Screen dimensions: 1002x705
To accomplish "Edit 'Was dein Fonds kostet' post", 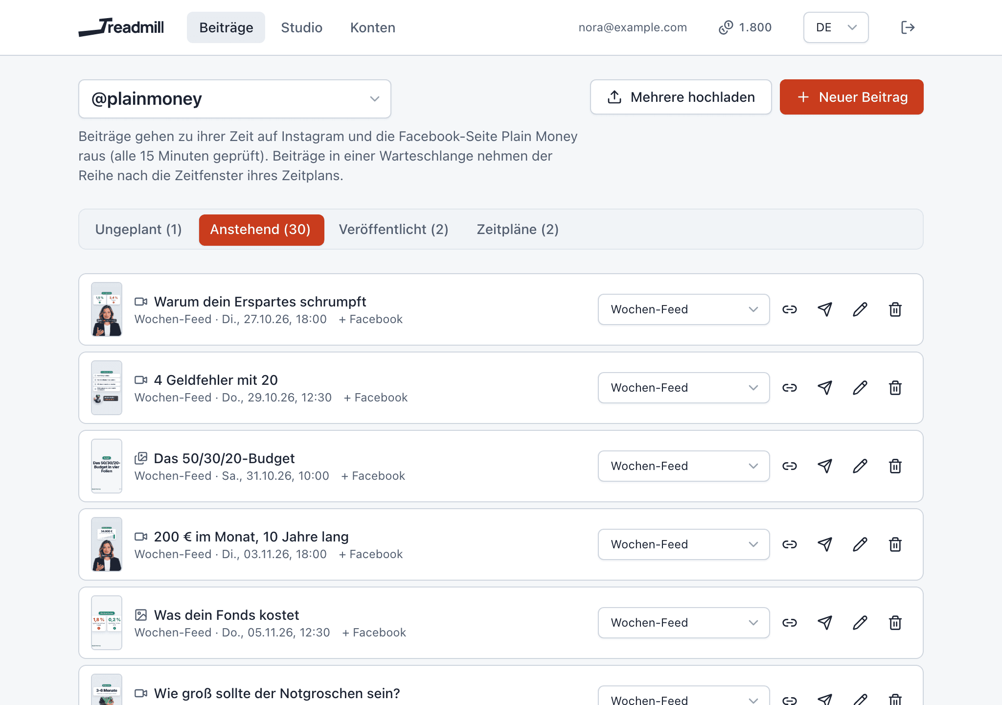I will 860,623.
